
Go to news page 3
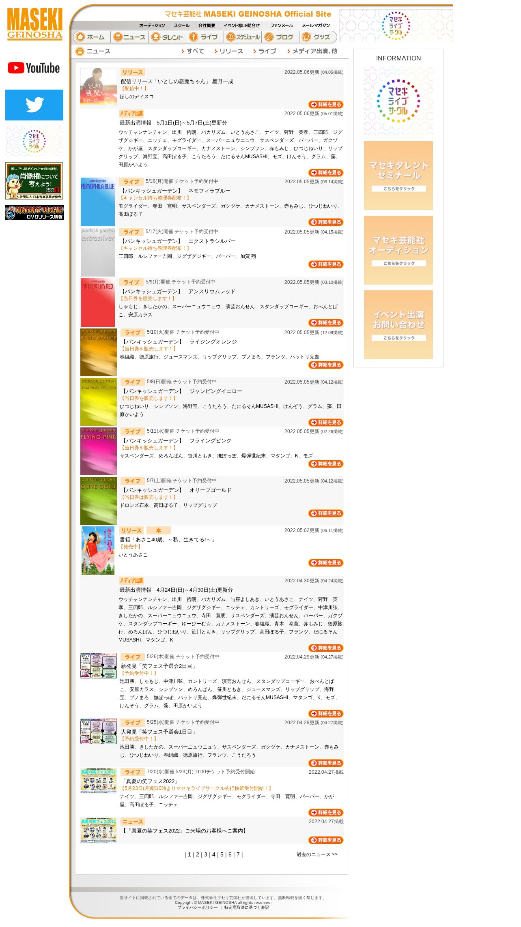[206, 854]
